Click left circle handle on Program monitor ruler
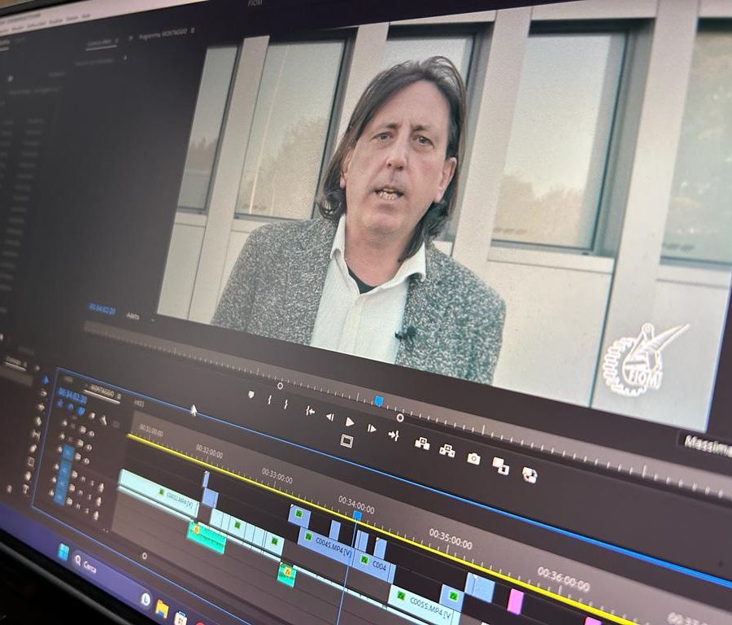 pyautogui.click(x=280, y=386)
